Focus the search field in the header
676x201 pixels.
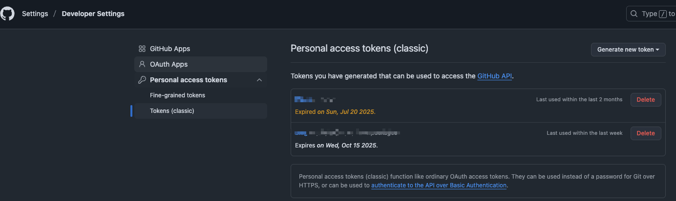[651, 14]
